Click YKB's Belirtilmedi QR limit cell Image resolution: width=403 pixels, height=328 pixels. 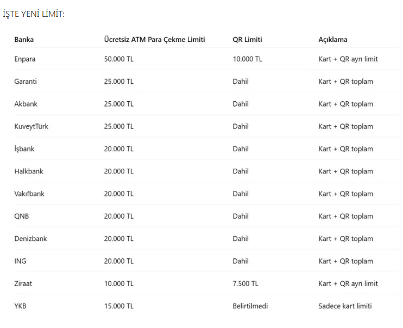pyautogui.click(x=250, y=306)
